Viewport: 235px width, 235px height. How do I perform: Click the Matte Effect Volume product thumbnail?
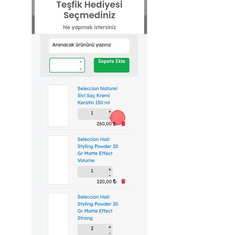(x=58, y=160)
